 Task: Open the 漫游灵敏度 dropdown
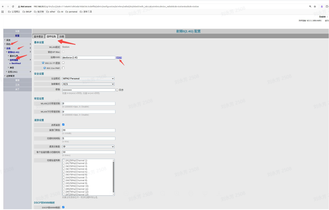(x=88, y=147)
